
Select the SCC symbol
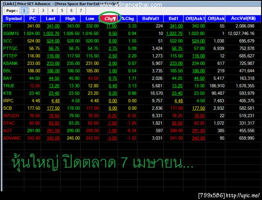click(x=7, y=41)
